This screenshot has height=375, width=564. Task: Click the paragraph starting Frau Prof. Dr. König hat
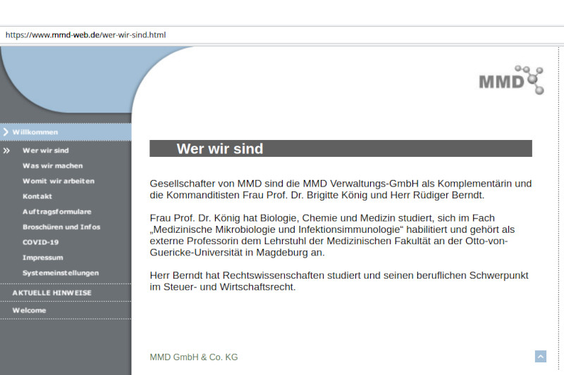point(332,235)
